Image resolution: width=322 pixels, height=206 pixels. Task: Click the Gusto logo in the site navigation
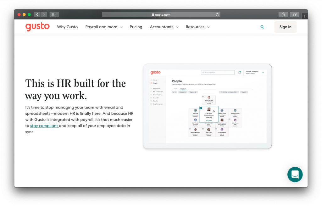(x=37, y=27)
